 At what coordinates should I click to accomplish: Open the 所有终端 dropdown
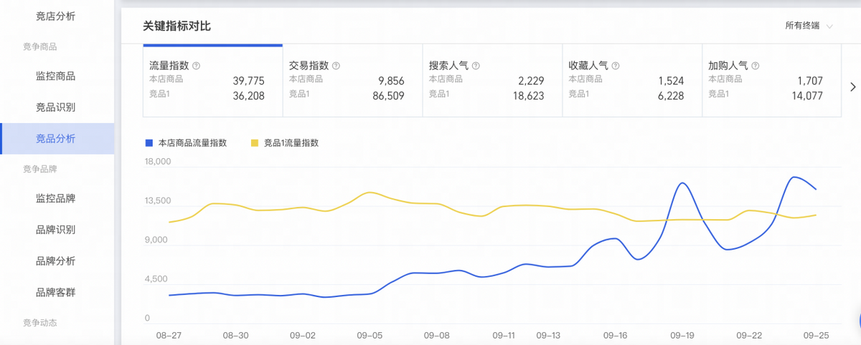[x=809, y=26]
